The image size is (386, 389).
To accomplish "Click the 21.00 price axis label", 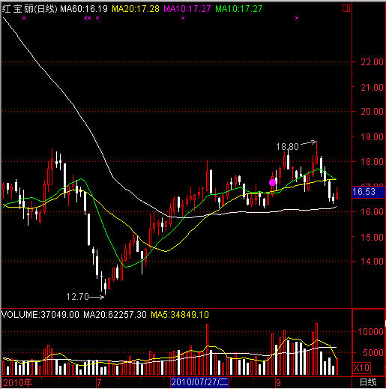I will (x=372, y=88).
